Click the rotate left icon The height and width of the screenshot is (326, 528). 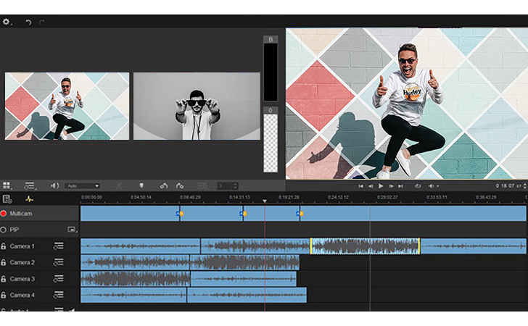tap(163, 186)
